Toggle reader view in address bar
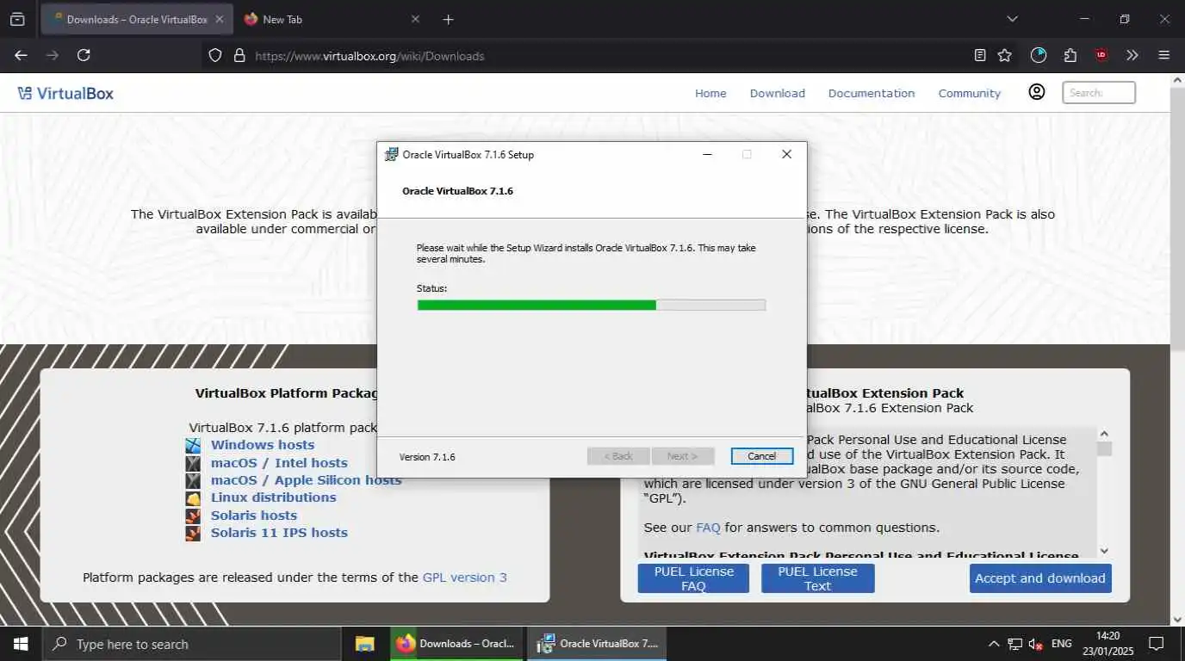Viewport: 1185px width, 661px height. click(x=980, y=55)
